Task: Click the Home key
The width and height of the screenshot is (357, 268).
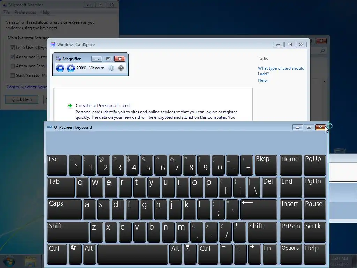Action: (x=291, y=165)
